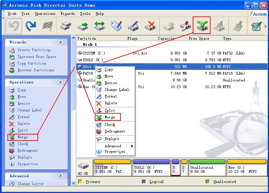This screenshot has width=269, height=193.
Task: Click Check link in Operations panel
Action: (x=23, y=144)
